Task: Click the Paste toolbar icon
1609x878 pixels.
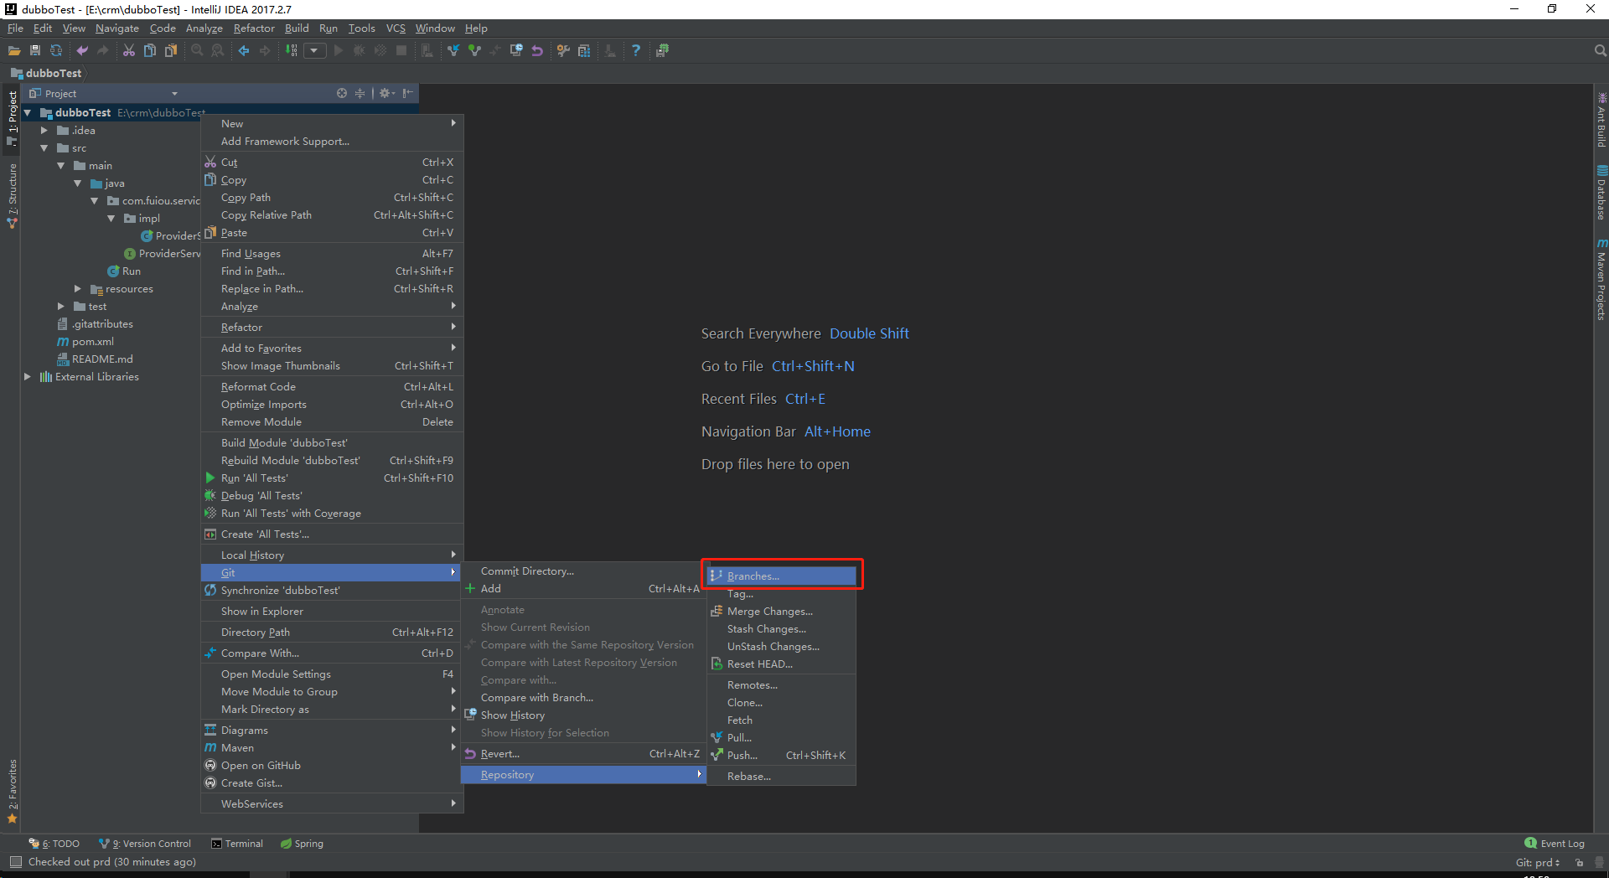Action: pyautogui.click(x=171, y=51)
